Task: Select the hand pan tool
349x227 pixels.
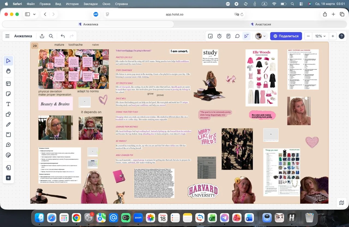Action: coord(8,71)
